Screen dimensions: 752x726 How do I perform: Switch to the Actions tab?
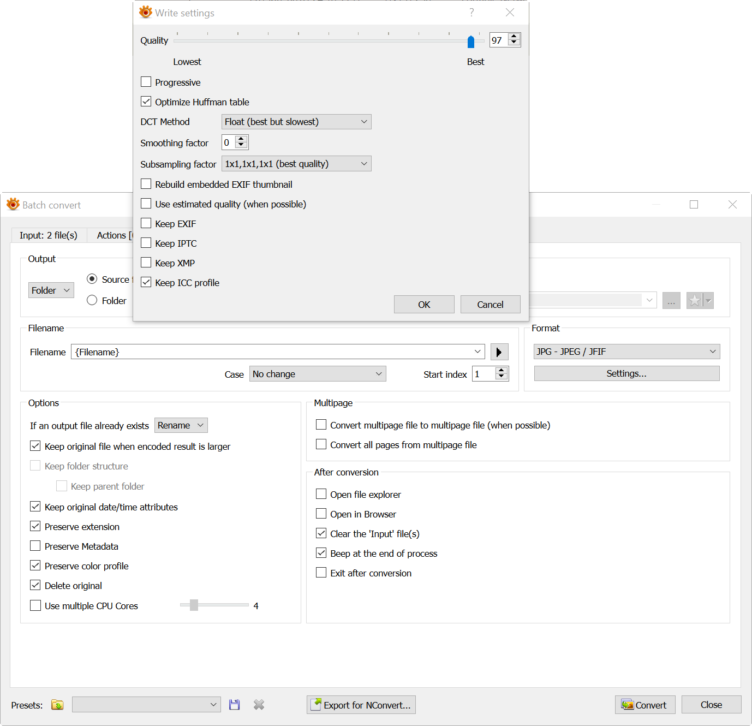(x=112, y=235)
